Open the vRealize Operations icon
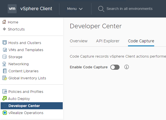The width and height of the screenshot is (166, 120). pos(5,113)
